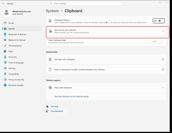Open Accounts settings
Image resolution: width=172 pixels, height=133 pixels.
[x=22, y=57]
